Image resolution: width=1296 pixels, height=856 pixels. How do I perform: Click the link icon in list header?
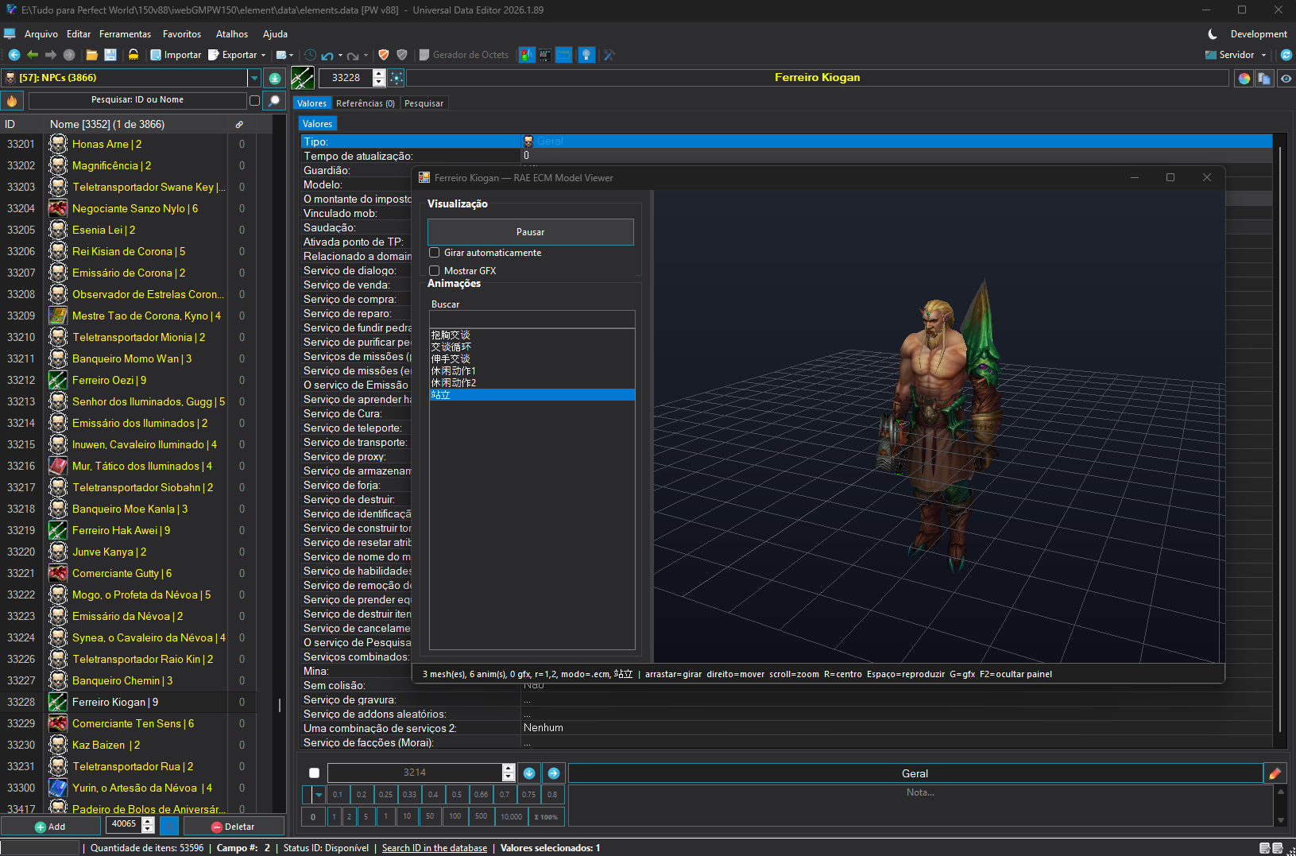pos(239,124)
